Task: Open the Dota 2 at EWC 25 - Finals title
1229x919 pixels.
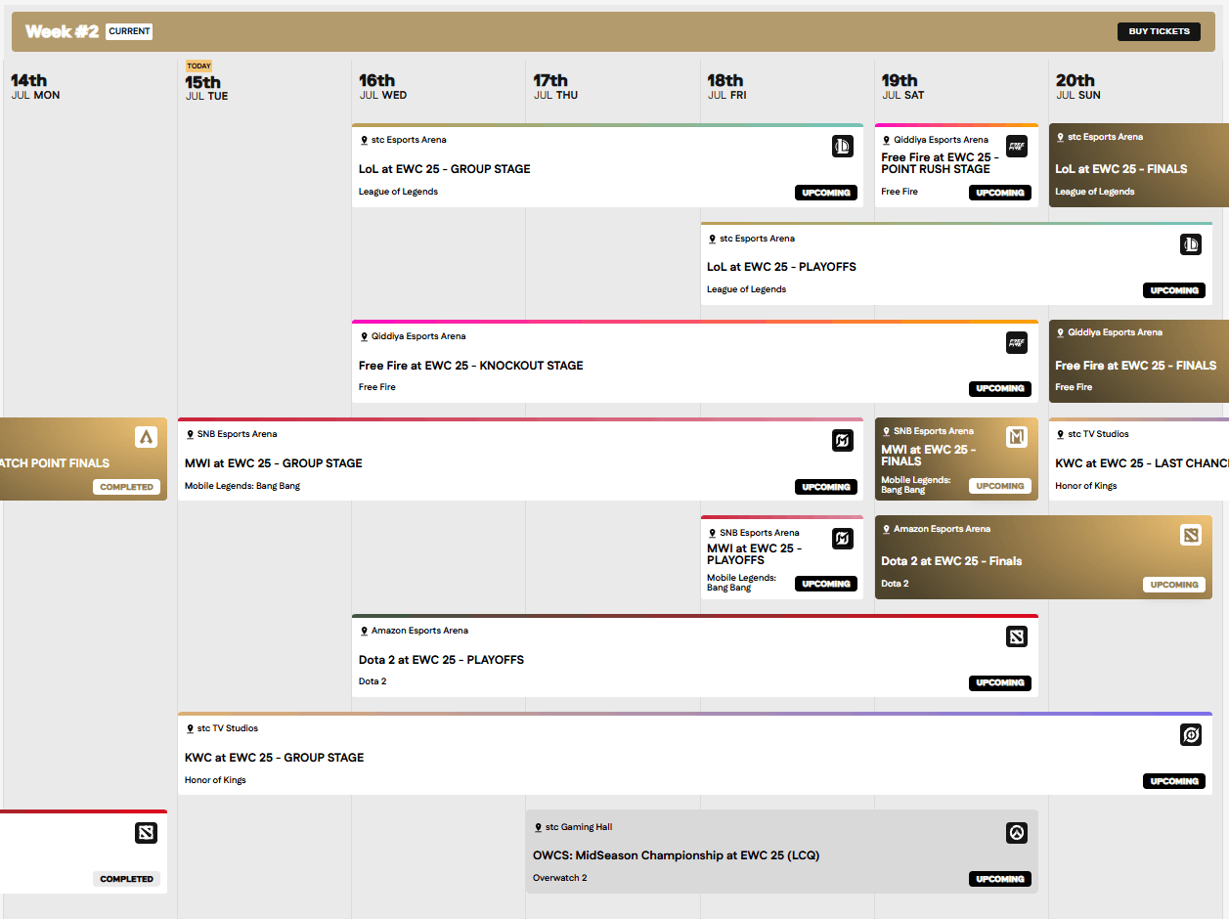Action: (951, 561)
